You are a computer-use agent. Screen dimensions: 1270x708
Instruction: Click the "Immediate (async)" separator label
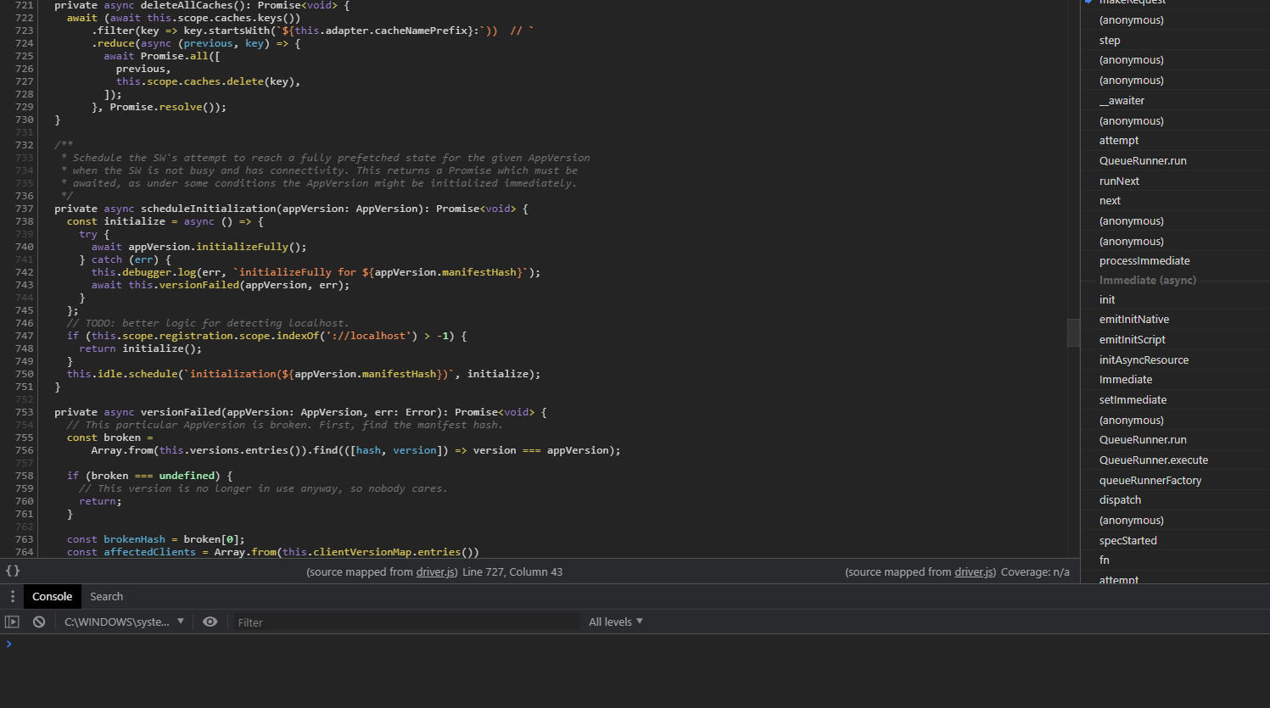coord(1148,280)
